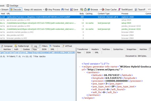Image resolution: width=151 pixels, height=101 pixels.
Task: Open the Keep: All sessions dropdown
Action: tap(33, 9)
